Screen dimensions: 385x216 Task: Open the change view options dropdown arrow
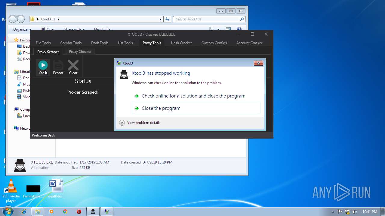tap(218, 29)
